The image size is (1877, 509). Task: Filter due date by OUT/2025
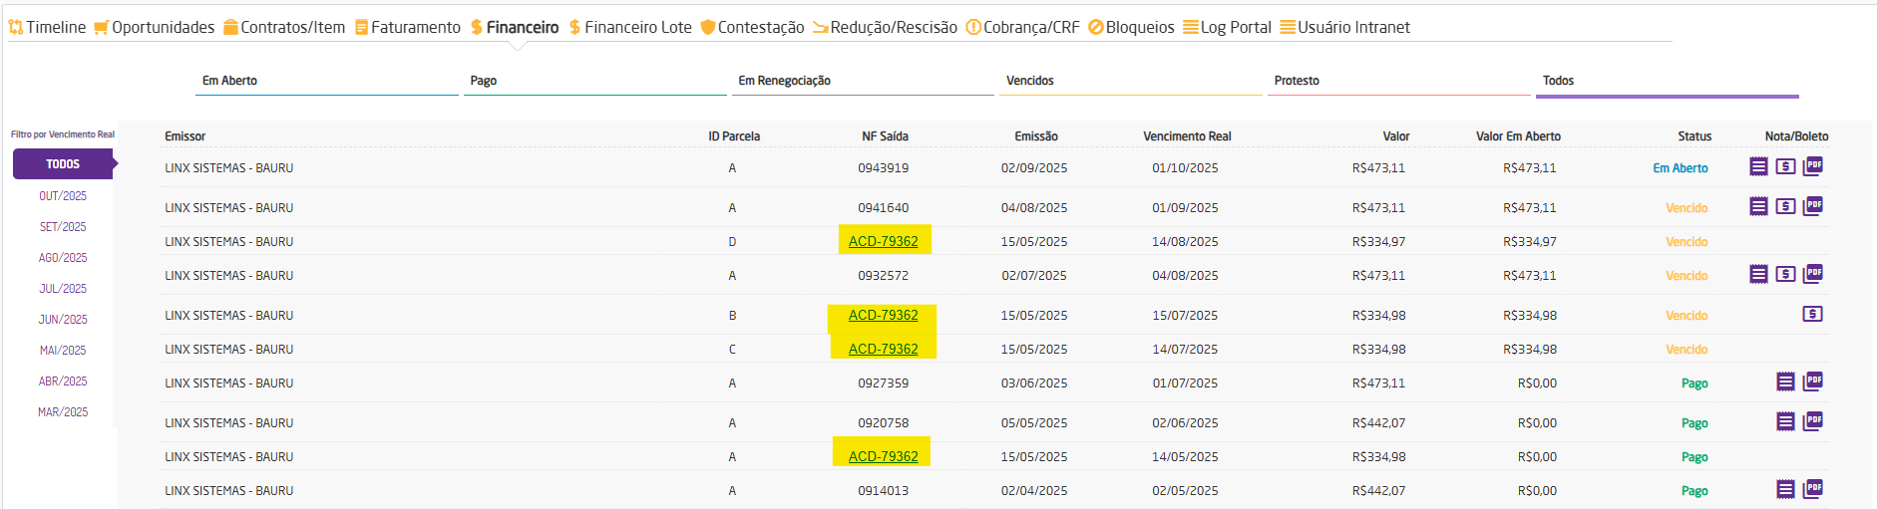pos(63,196)
